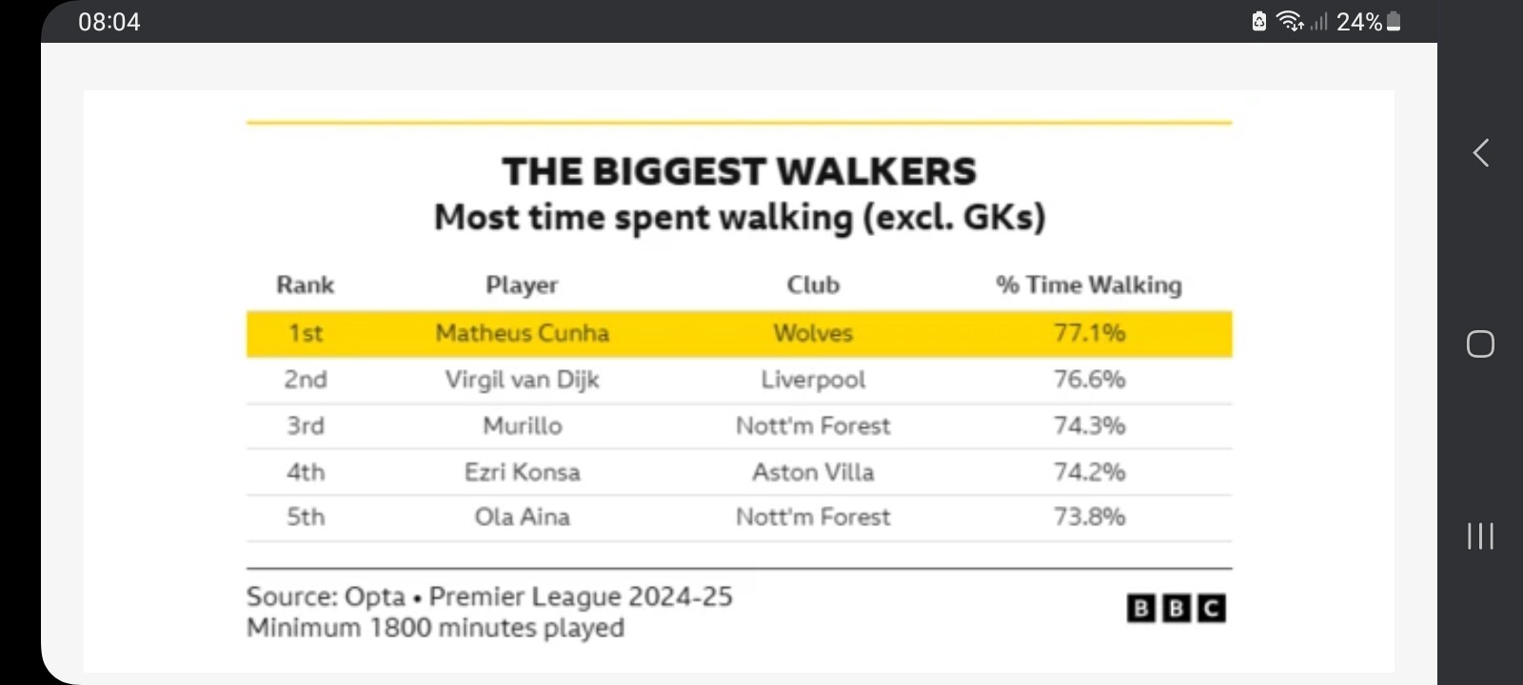The height and width of the screenshot is (685, 1523).
Task: Click the Rank column header
Action: click(306, 284)
